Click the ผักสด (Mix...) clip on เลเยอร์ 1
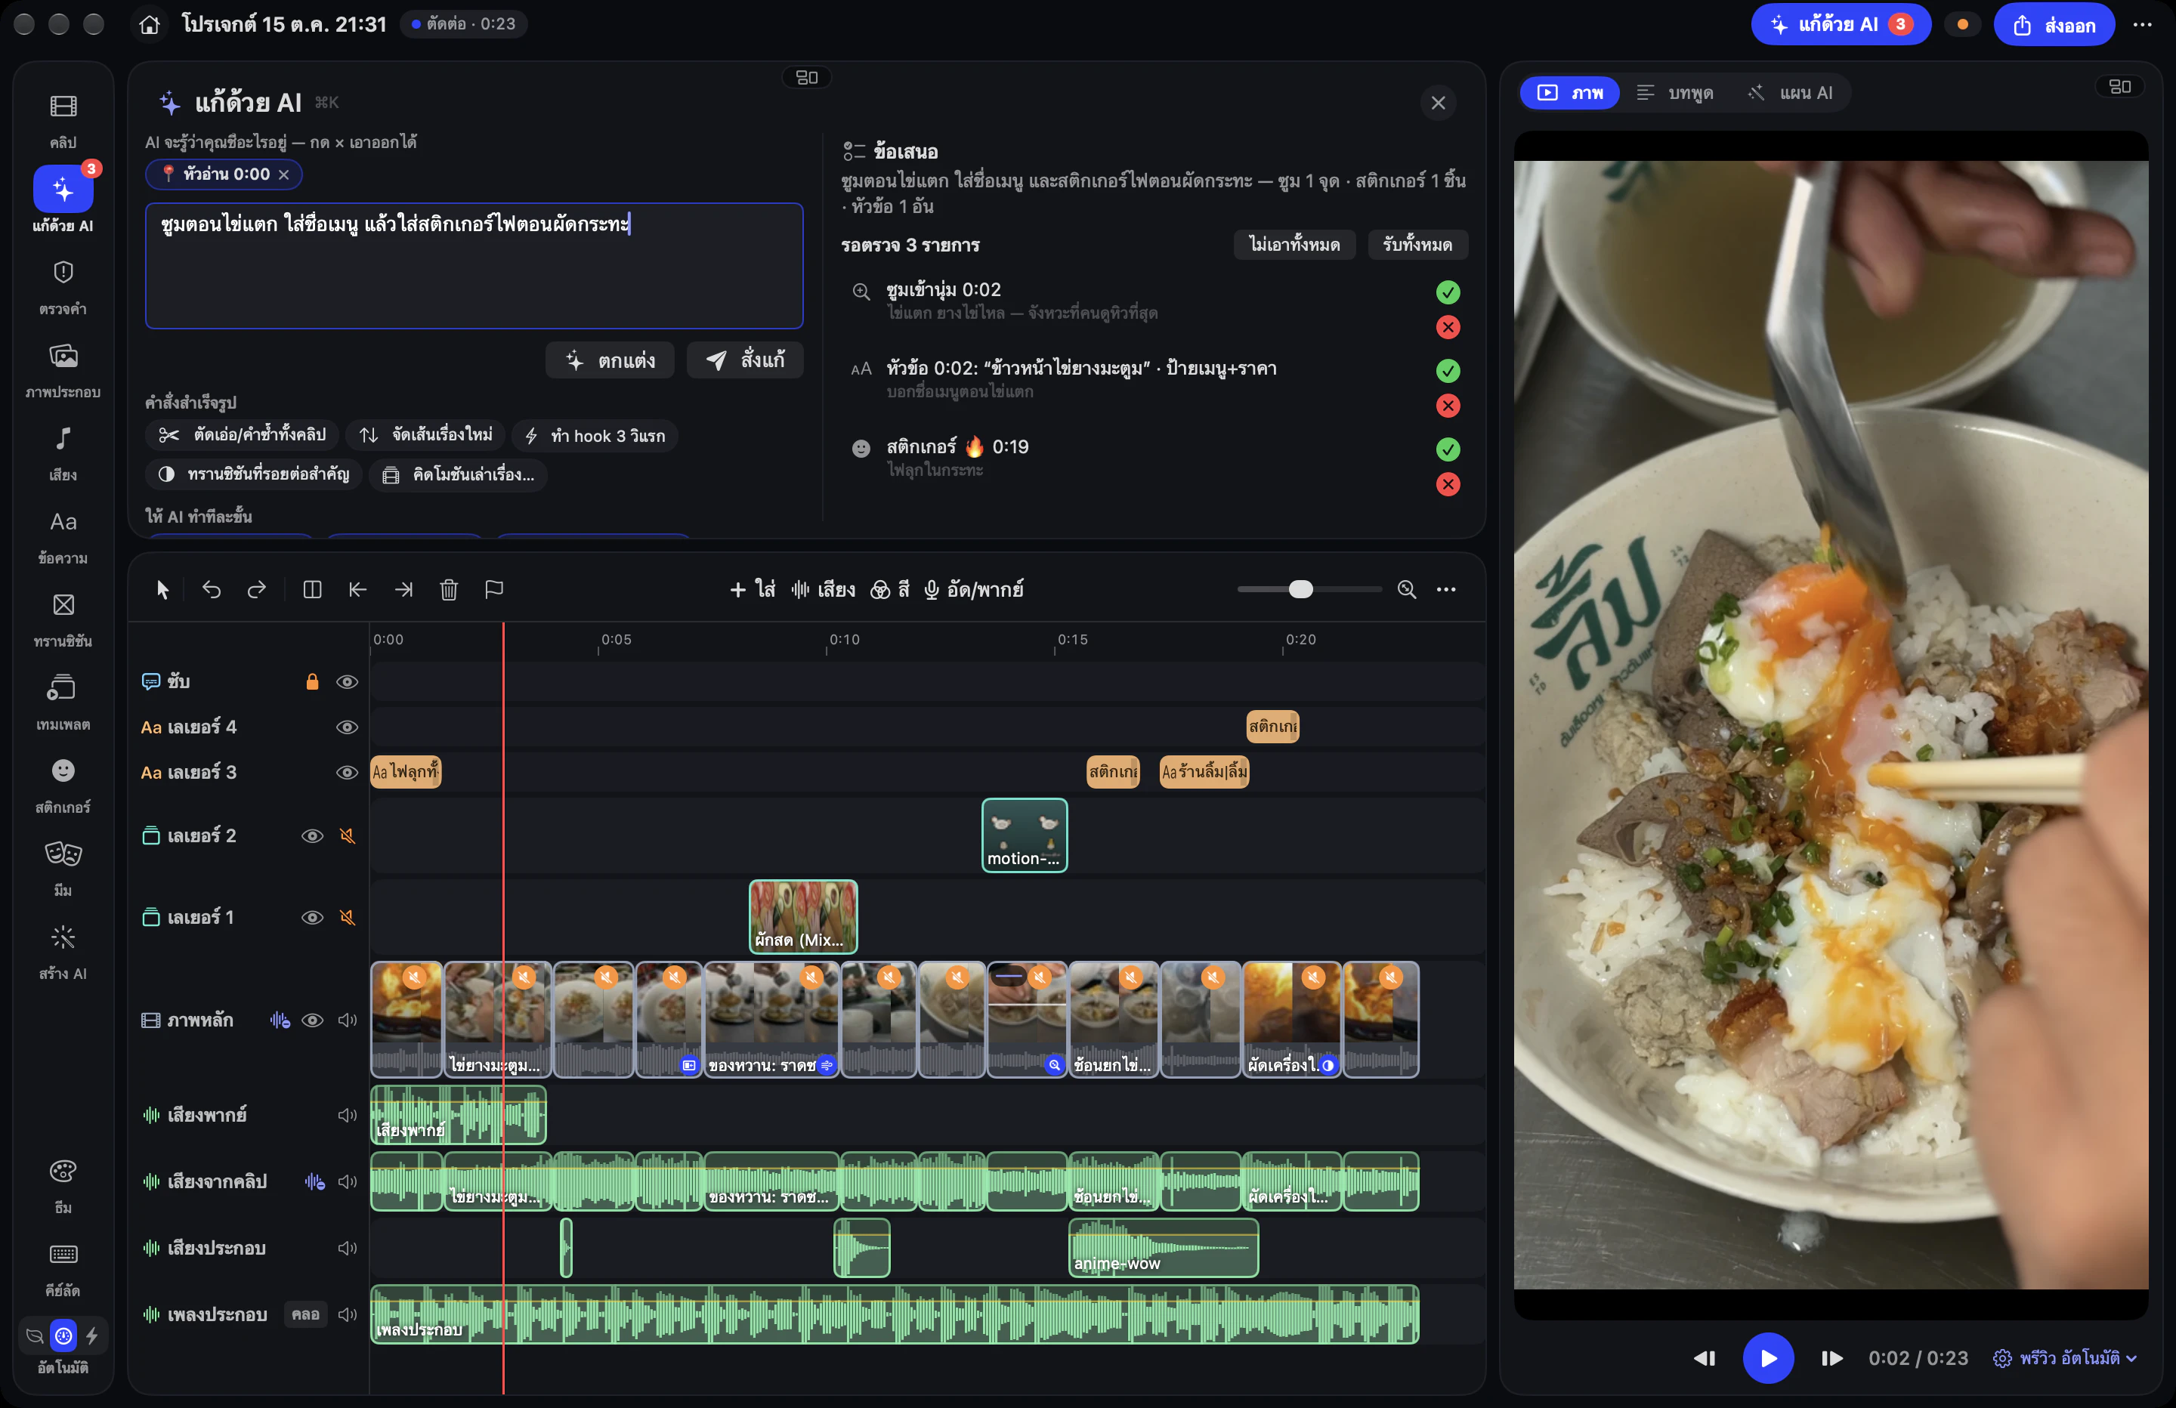2176x1408 pixels. click(x=802, y=917)
